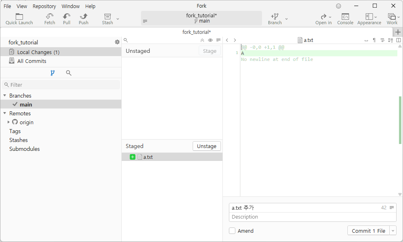The height and width of the screenshot is (242, 403).
Task: Click the Stage button
Action: (210, 51)
